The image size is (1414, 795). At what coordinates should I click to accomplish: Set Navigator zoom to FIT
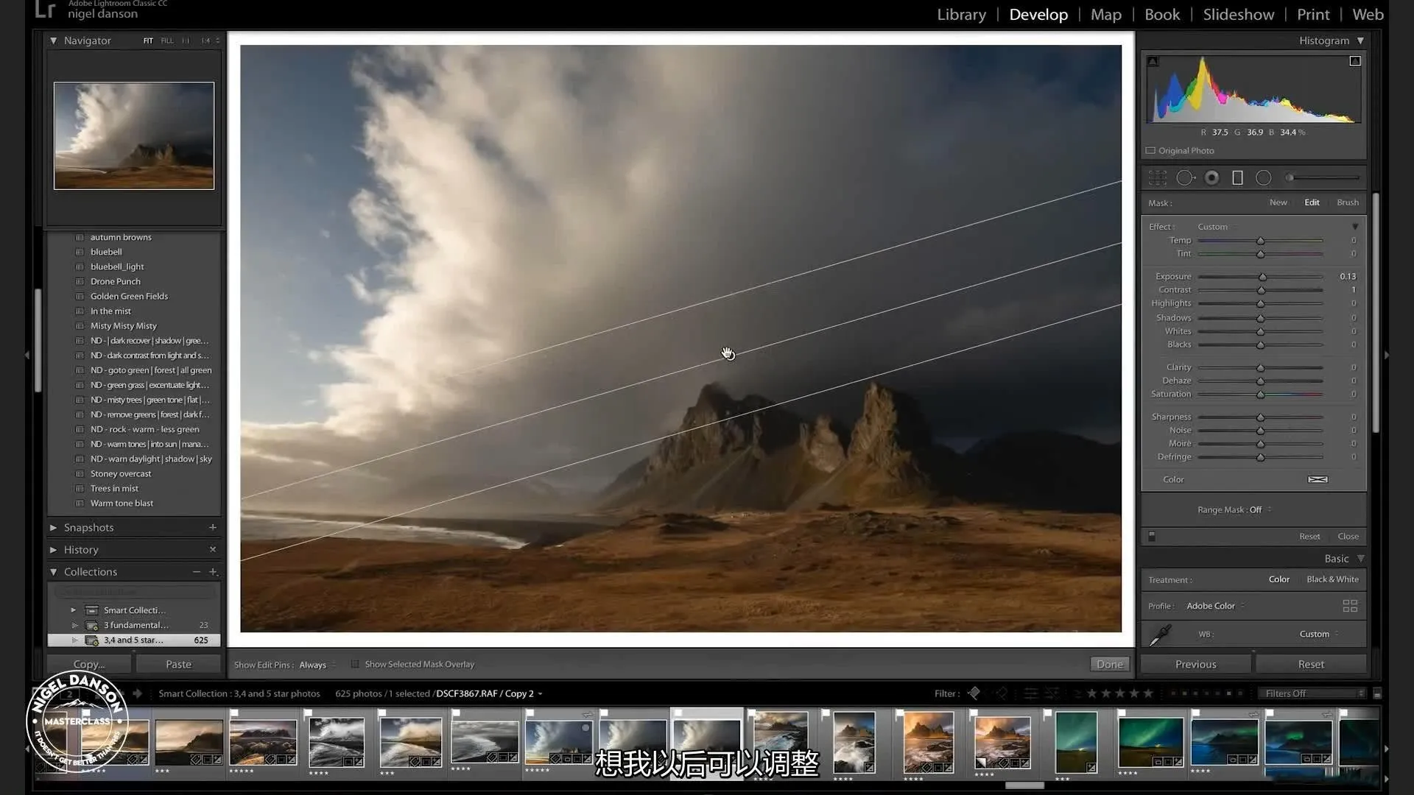(148, 41)
